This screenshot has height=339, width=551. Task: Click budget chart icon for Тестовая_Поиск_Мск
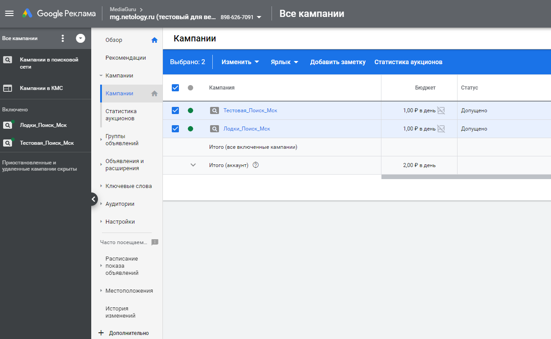(441, 110)
